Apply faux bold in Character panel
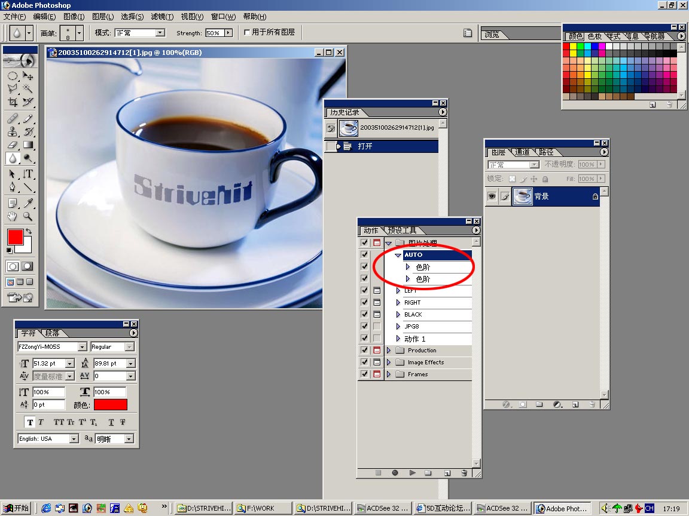689x516 pixels. click(30, 422)
